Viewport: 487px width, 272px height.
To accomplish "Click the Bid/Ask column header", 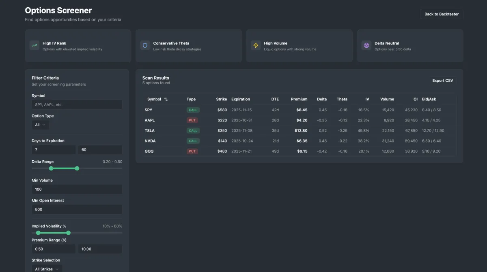I will point(429,99).
